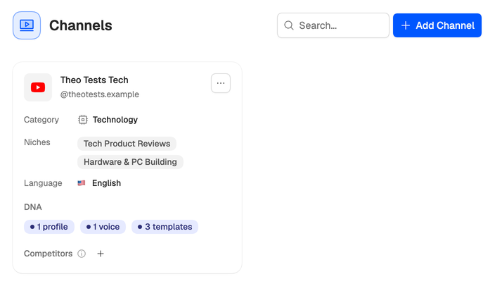Image resolution: width=495 pixels, height=286 pixels.
Task: Click the Competitors label
Action: pyautogui.click(x=49, y=254)
